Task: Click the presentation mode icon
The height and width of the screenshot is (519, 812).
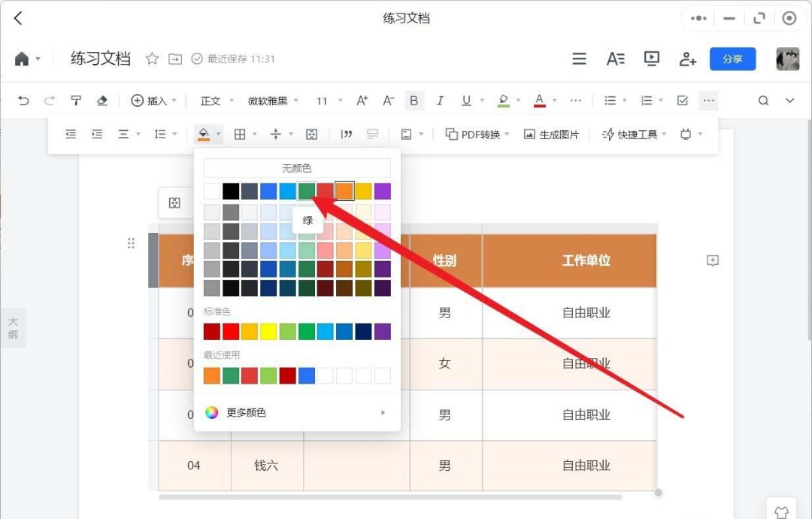Action: (651, 58)
